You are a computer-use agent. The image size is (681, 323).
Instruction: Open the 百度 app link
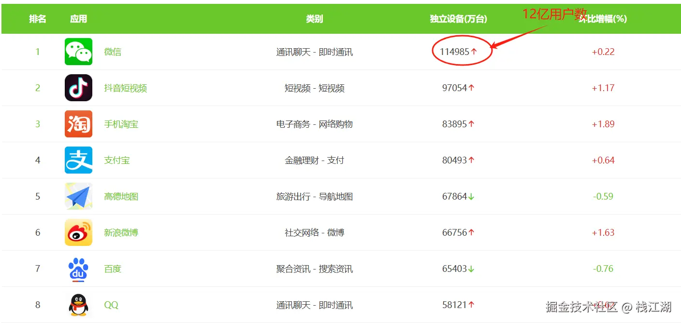tap(113, 269)
